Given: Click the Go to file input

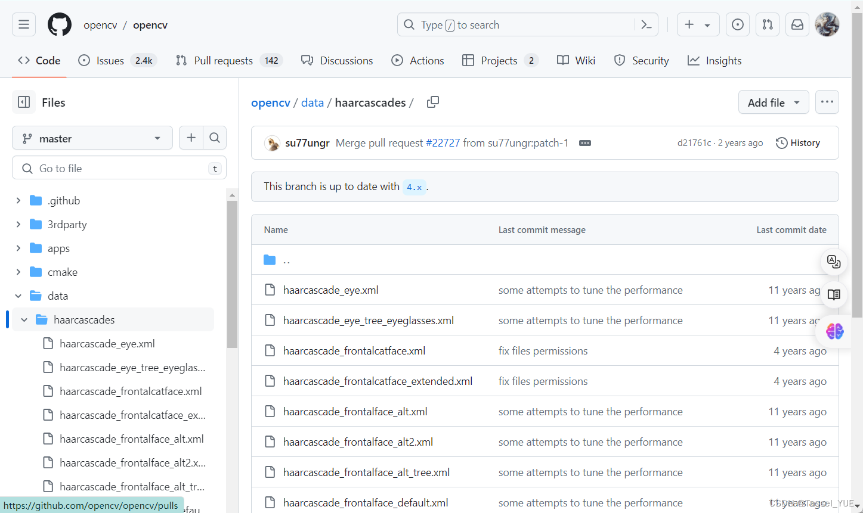Looking at the screenshot, I should [x=119, y=168].
